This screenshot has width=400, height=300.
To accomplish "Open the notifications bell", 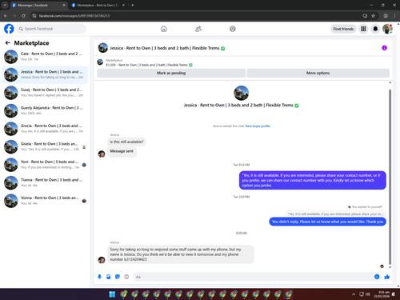I will (375, 29).
